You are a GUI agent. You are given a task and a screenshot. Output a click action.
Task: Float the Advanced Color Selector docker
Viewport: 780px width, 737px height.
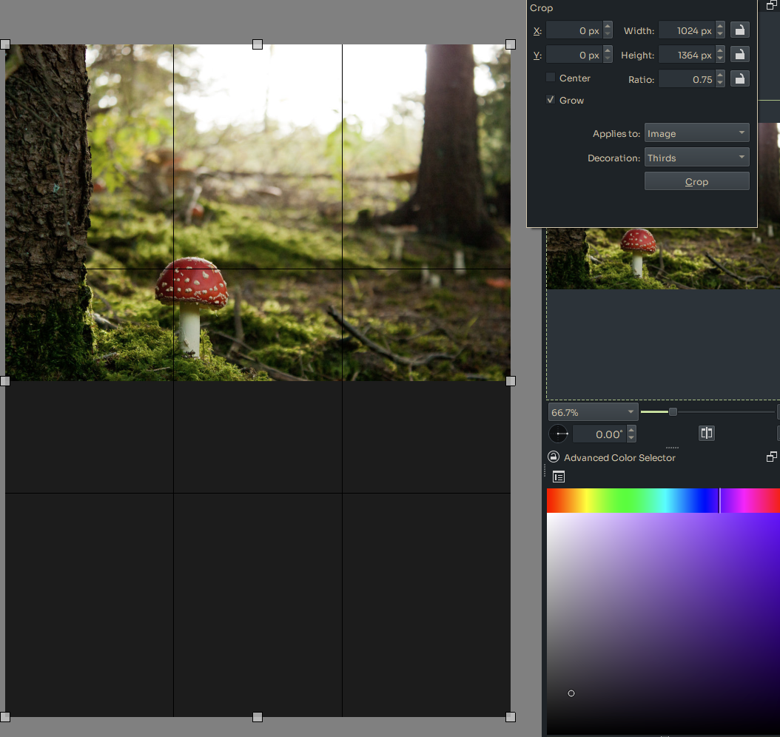pyautogui.click(x=772, y=457)
